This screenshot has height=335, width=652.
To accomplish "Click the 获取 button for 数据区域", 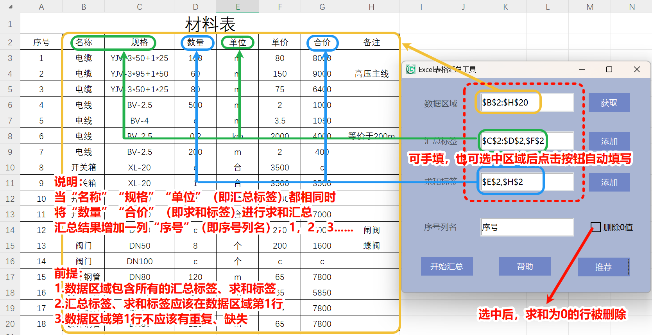I will tap(609, 103).
